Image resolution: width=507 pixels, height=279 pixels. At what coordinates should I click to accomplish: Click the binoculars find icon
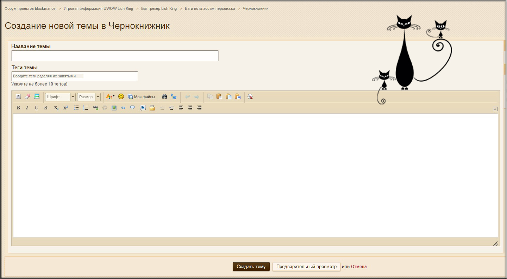(x=164, y=97)
